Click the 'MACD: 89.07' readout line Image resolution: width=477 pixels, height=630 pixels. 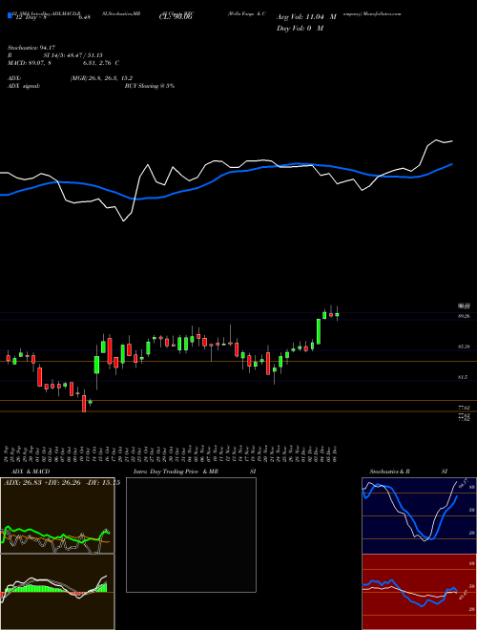tap(63, 63)
